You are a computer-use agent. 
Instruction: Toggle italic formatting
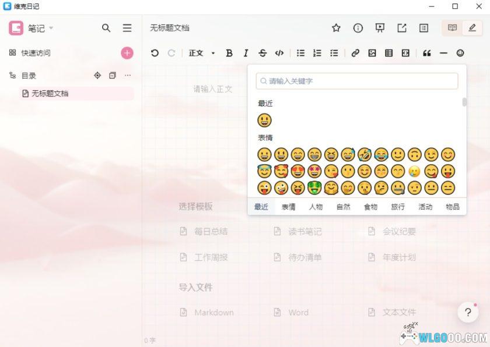pyautogui.click(x=246, y=53)
